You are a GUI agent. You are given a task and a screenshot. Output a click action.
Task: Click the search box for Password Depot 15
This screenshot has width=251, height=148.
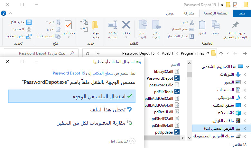click(x=41, y=53)
